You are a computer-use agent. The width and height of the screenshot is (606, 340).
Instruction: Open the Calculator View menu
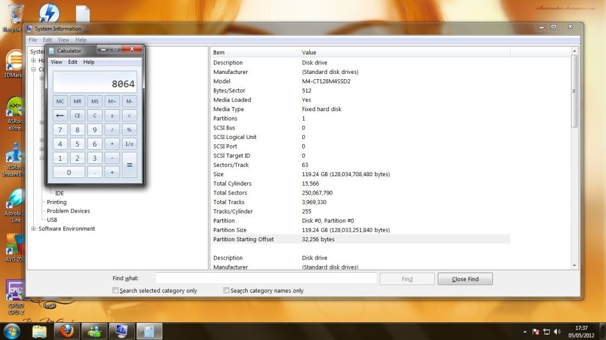[56, 62]
